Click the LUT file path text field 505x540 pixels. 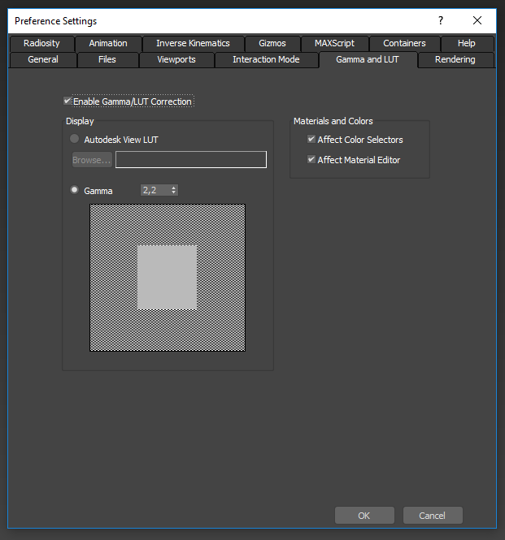190,160
